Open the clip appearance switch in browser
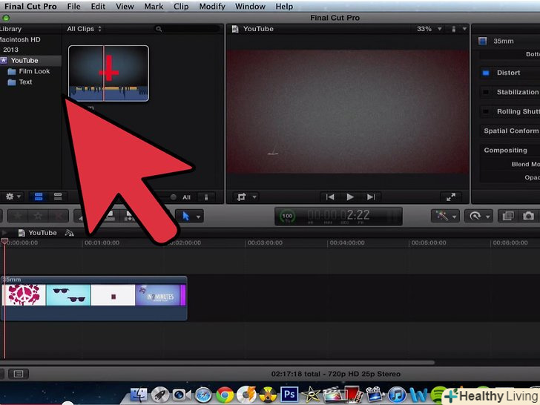This screenshot has height=405, width=540. click(x=206, y=197)
